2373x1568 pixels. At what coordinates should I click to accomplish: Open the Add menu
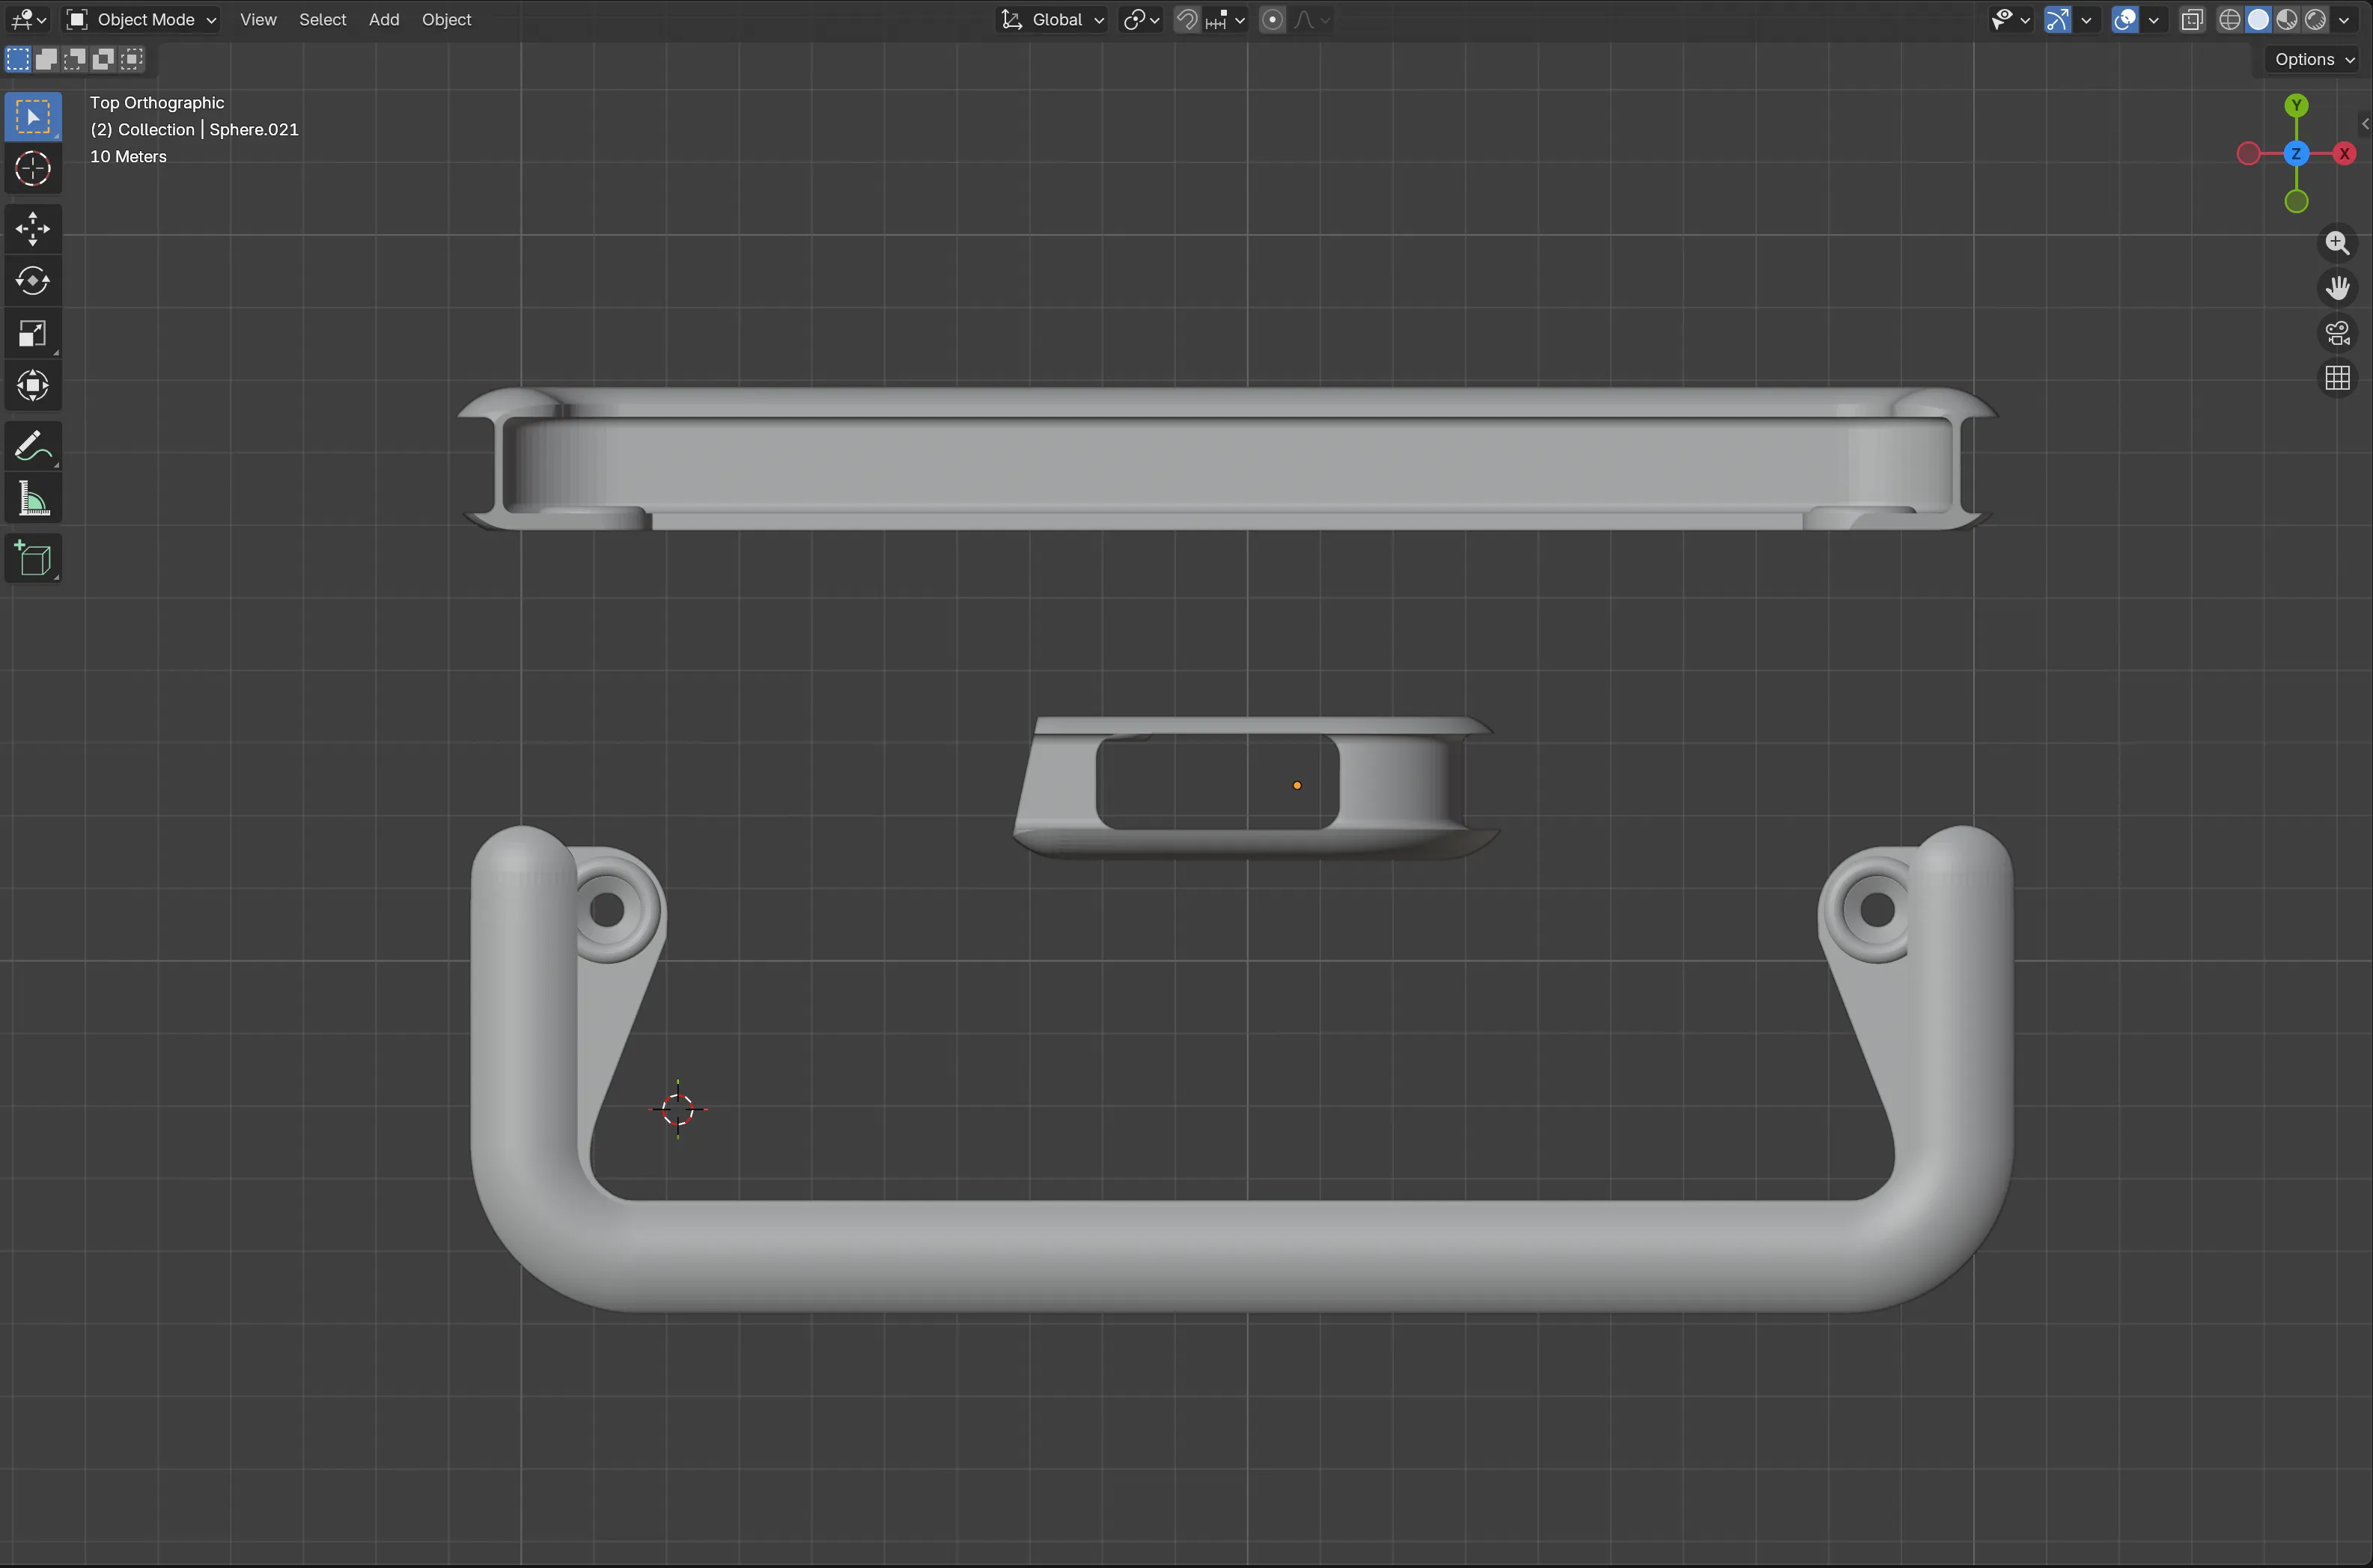[x=384, y=19]
